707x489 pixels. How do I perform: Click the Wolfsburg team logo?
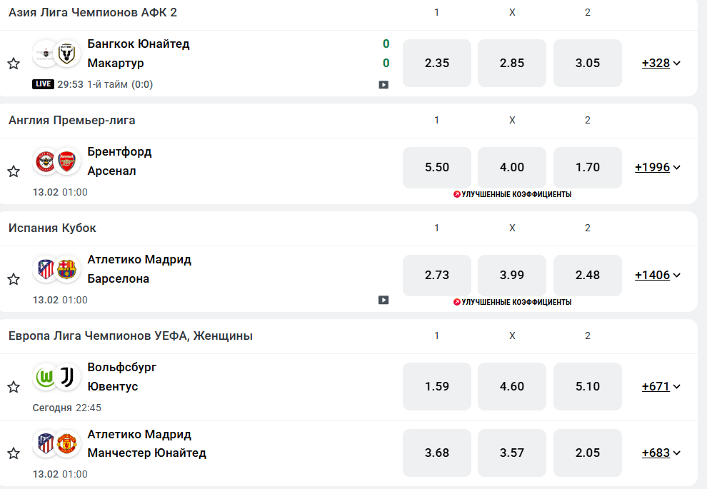[x=46, y=378]
